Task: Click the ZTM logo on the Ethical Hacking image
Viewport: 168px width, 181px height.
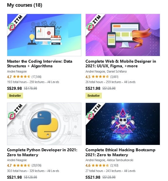Action: 94,112
